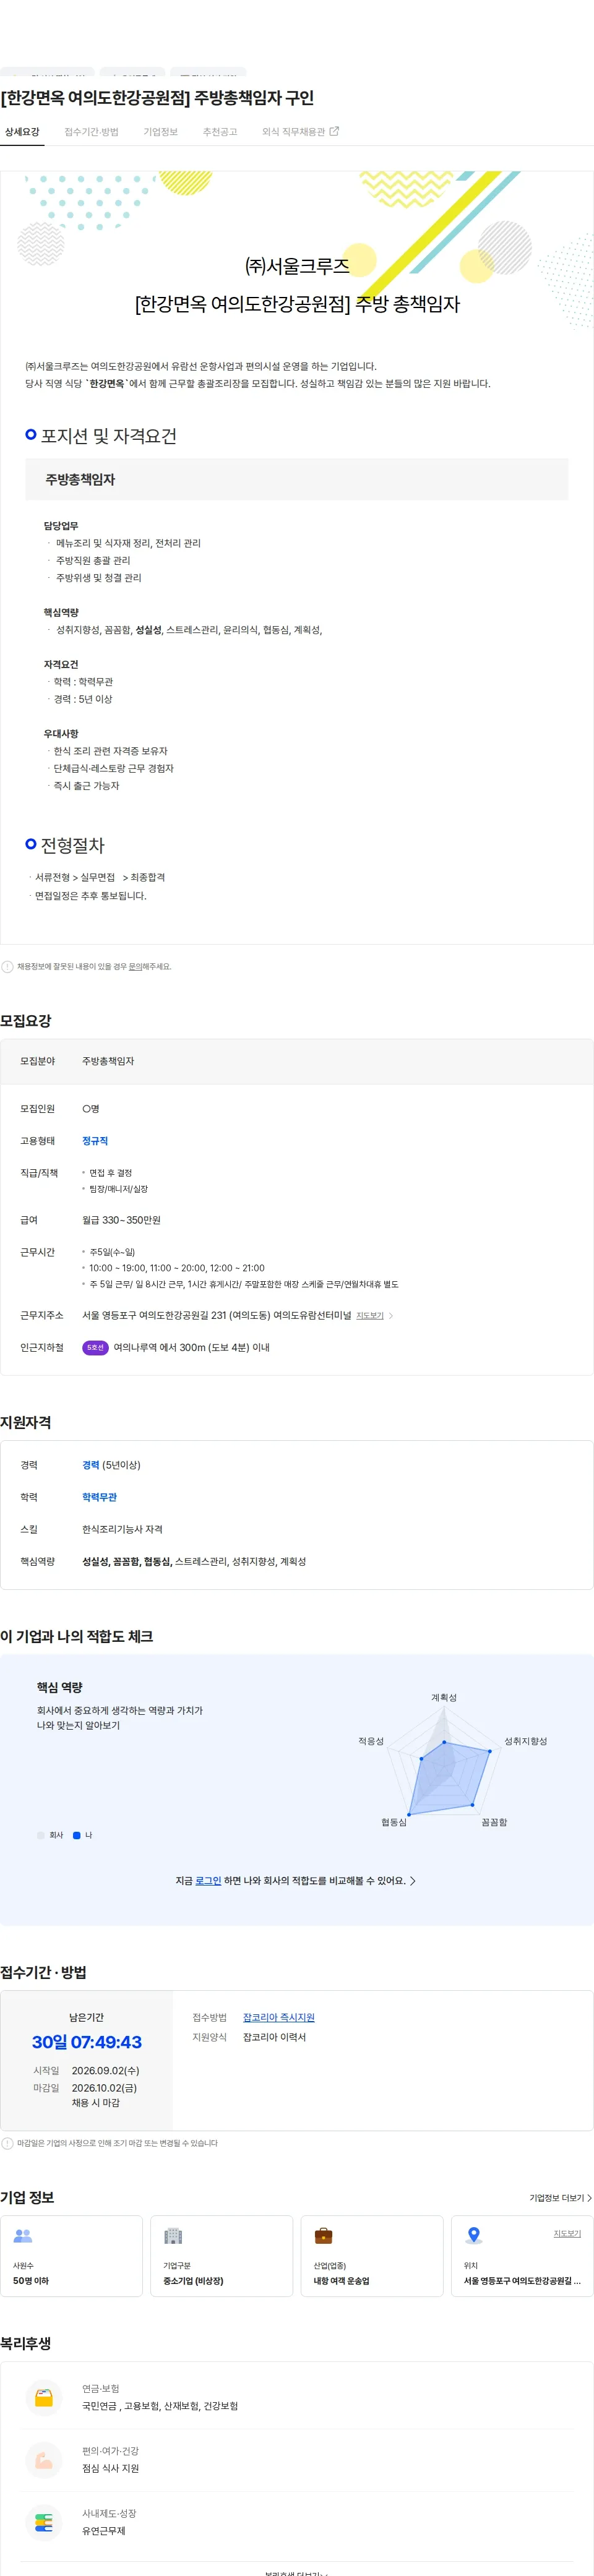Click the 월급 330~350만원 salary text
The width and height of the screenshot is (594, 2576).
tap(121, 1221)
